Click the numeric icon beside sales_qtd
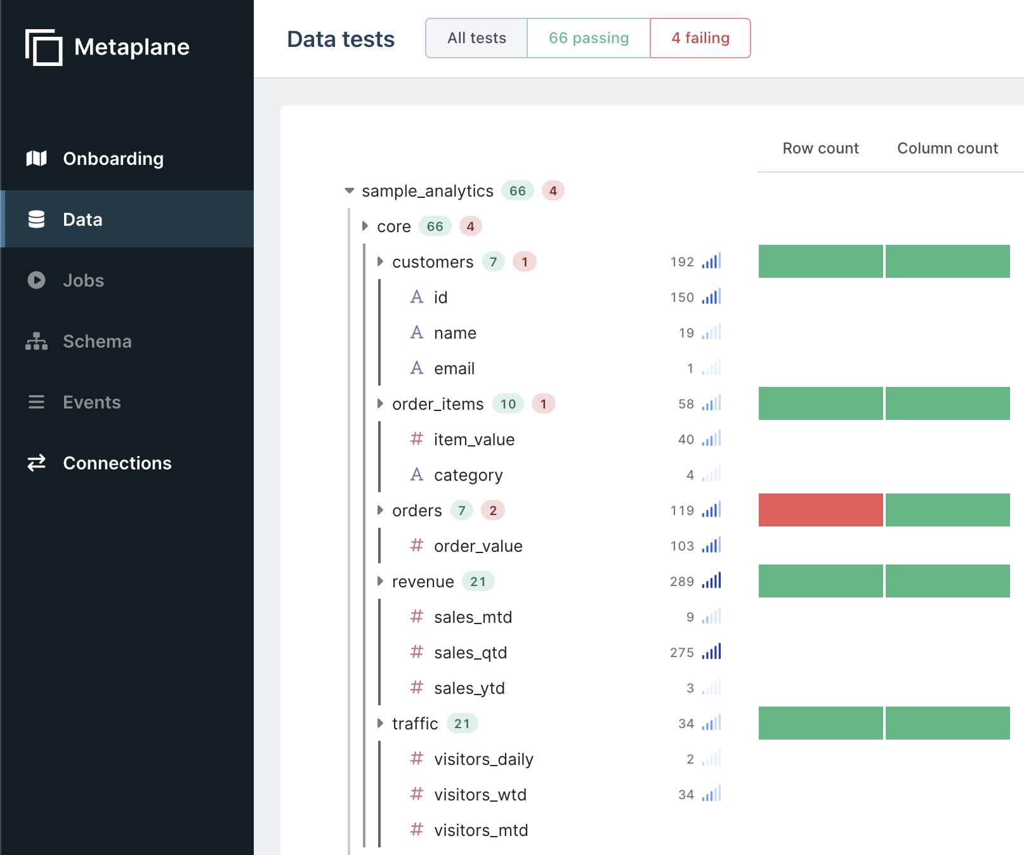The image size is (1024, 855). [417, 652]
